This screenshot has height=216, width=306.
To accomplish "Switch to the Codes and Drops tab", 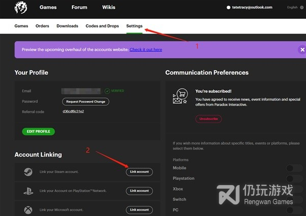I will [103, 26].
